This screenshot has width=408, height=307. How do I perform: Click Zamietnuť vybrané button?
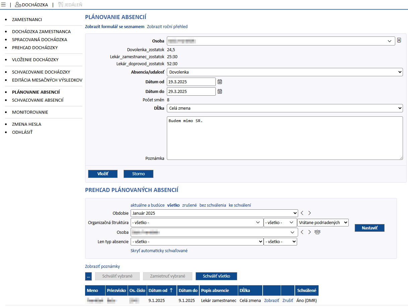(168, 276)
